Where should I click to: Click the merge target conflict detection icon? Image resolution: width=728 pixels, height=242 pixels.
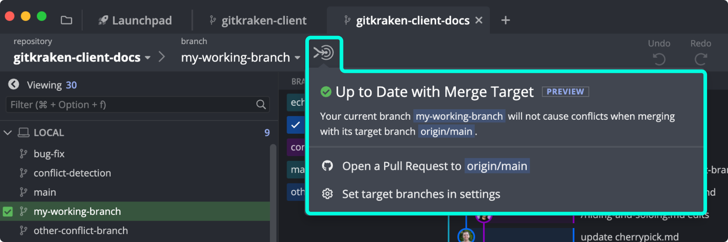(324, 53)
